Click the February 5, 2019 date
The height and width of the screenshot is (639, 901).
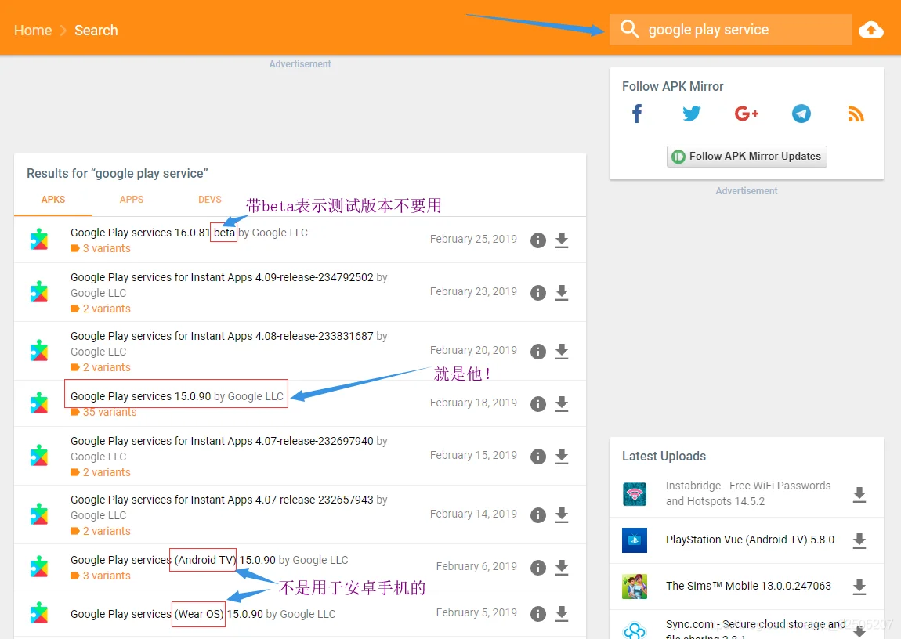coord(476,612)
